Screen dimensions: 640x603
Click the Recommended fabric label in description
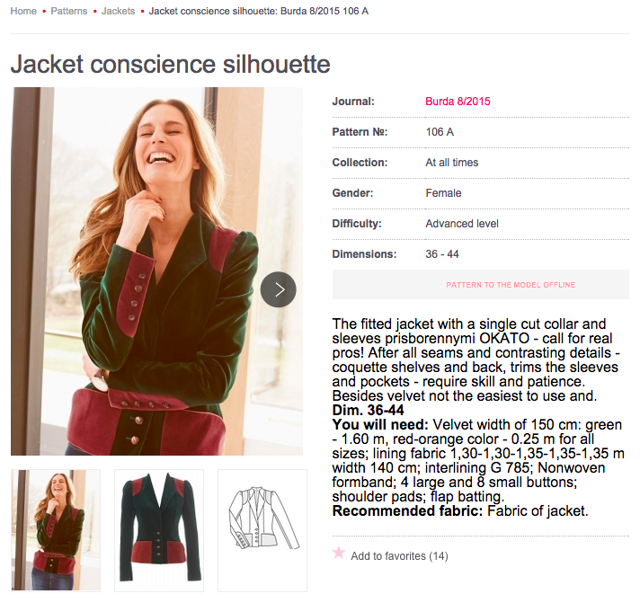coord(407,510)
